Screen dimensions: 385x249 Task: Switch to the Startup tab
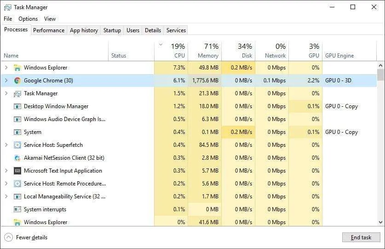coord(112,30)
